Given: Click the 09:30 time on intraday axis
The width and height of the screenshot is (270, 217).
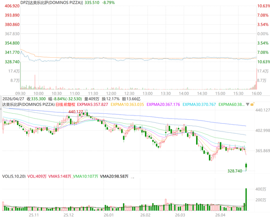Looking at the screenshot, I should click(x=20, y=93).
